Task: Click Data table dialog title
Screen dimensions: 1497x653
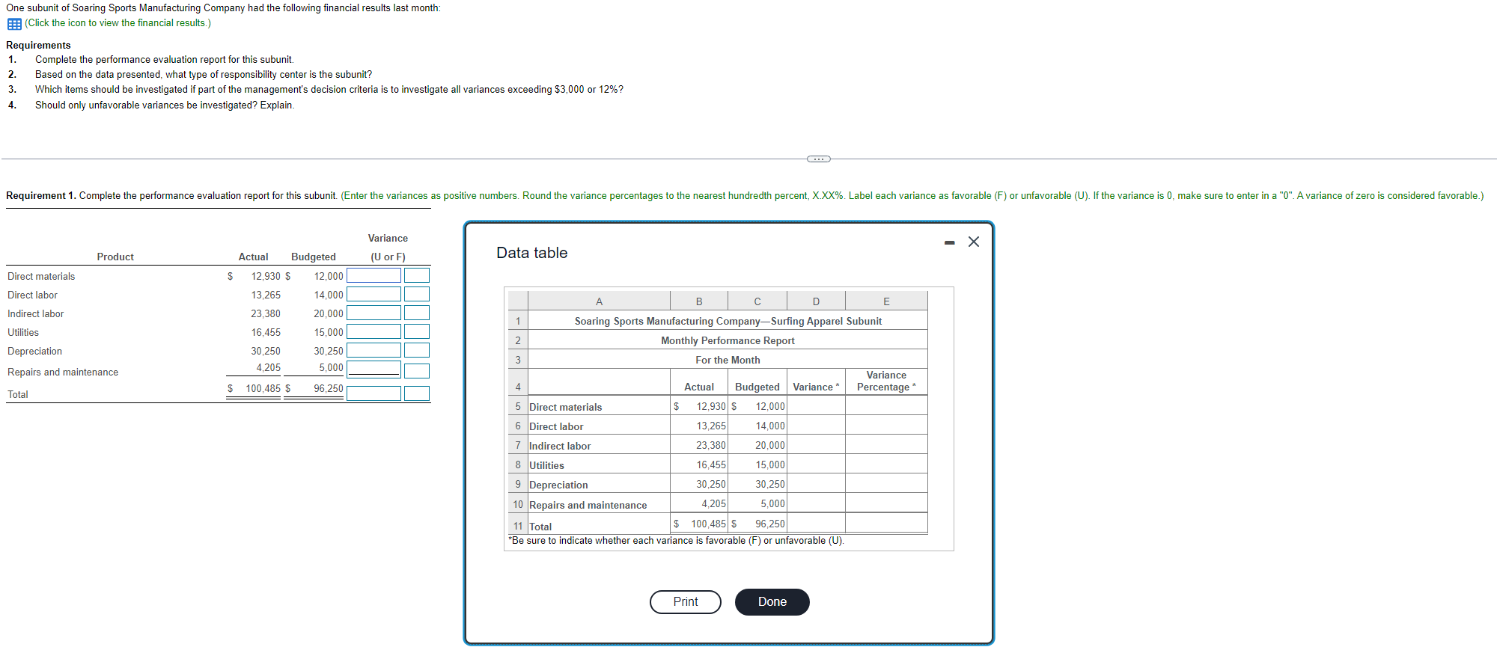Action: 532,253
